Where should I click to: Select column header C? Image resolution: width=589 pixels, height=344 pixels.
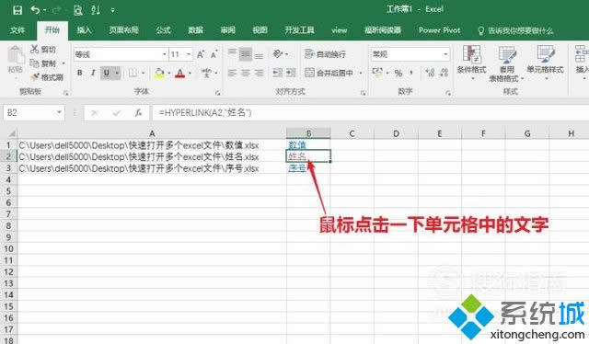[x=352, y=133]
